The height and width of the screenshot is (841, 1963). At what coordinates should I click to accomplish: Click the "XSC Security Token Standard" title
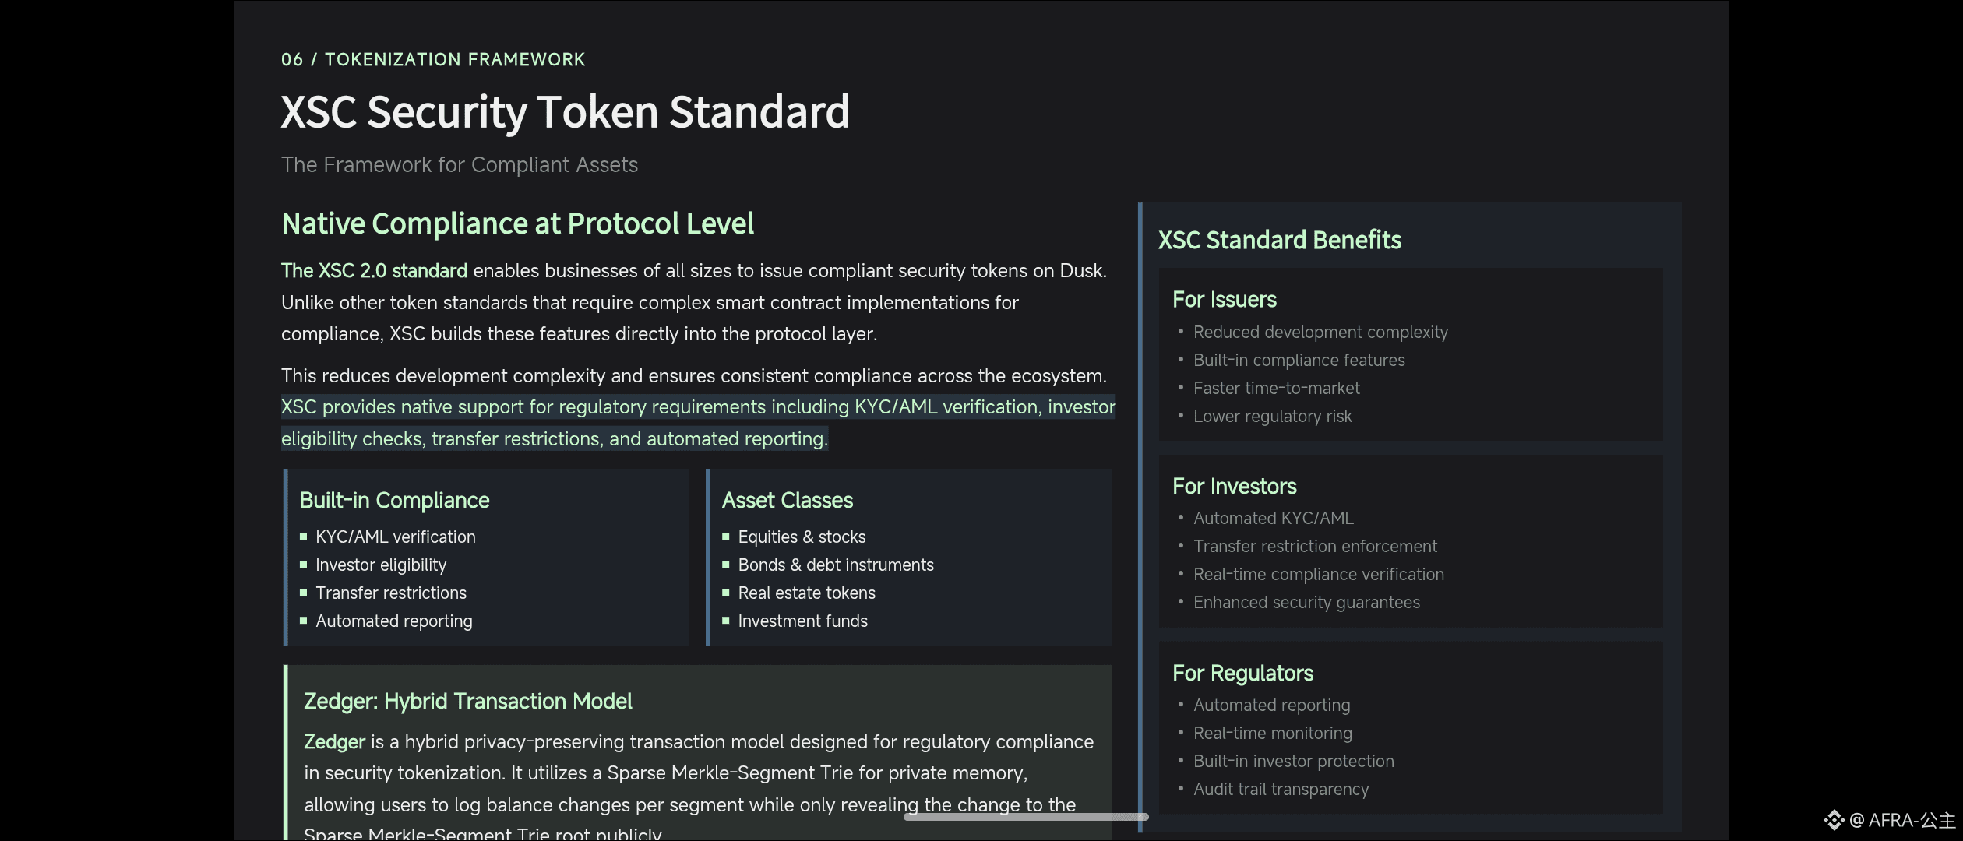(565, 112)
